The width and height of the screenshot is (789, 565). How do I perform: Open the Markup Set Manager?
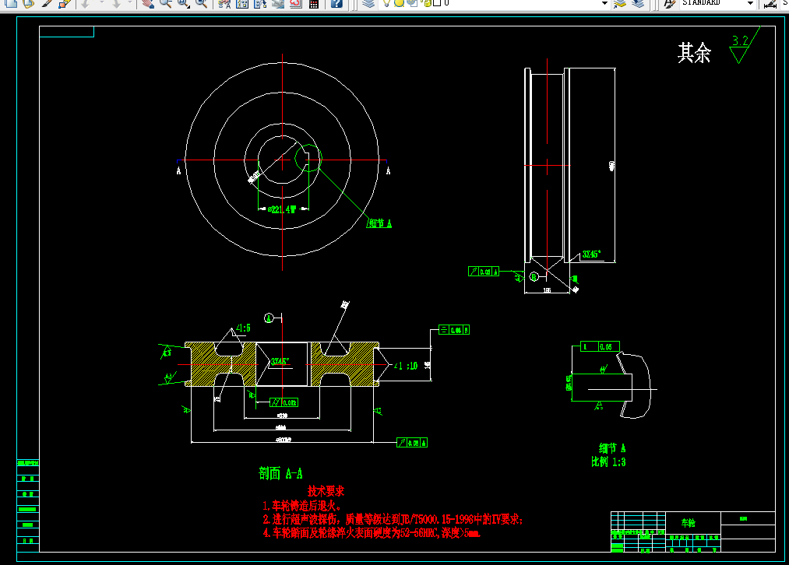tap(296, 3)
